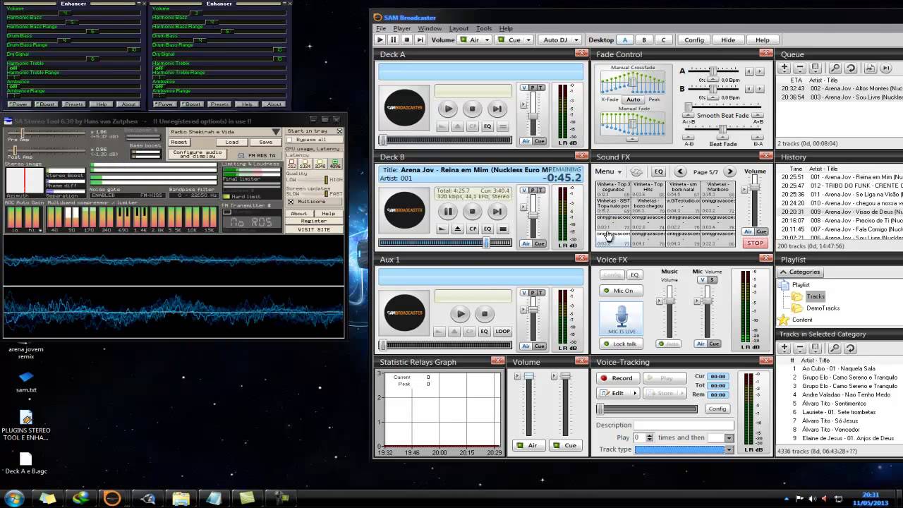Screen dimensions: 903x508
Task: Skip to the next track on Deck B
Action: (x=497, y=211)
